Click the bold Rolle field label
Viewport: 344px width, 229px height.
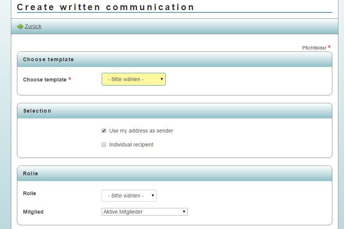click(x=29, y=194)
